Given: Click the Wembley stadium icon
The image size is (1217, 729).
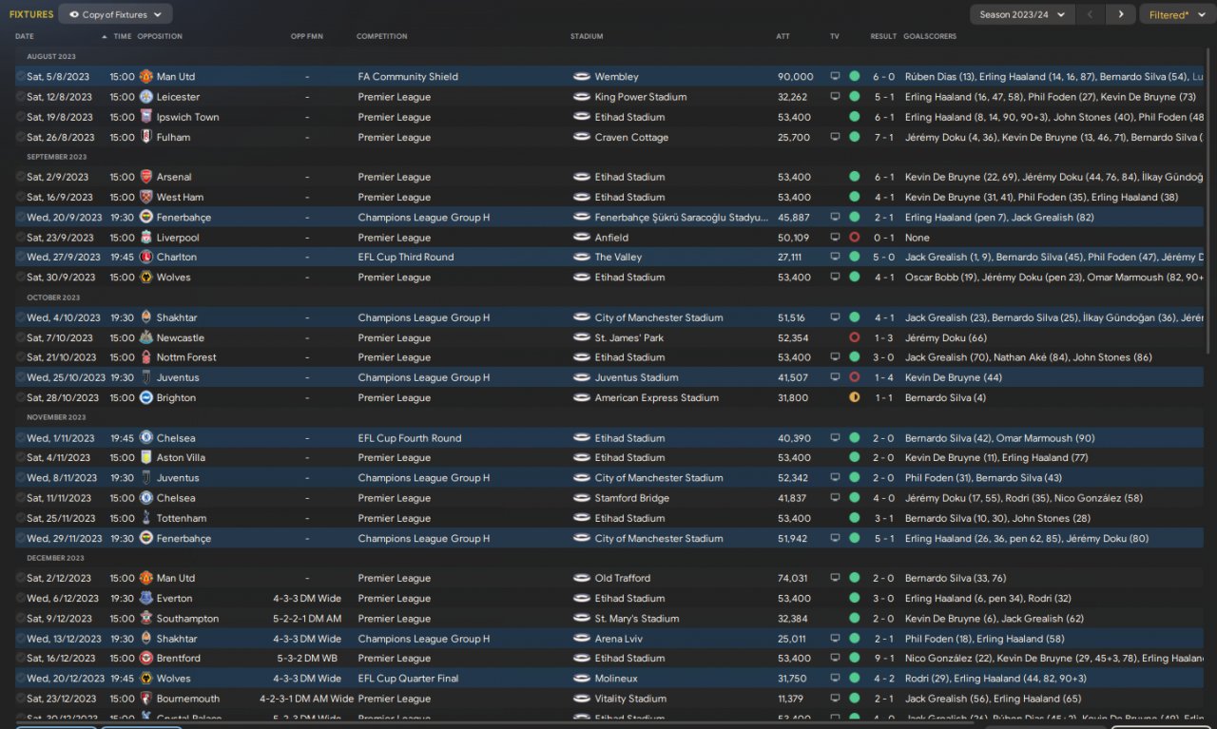Looking at the screenshot, I should tap(582, 76).
